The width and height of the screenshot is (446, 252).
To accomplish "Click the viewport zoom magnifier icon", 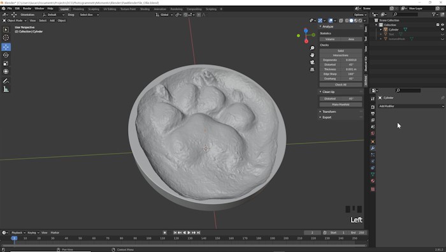I will pyautogui.click(x=312, y=48).
